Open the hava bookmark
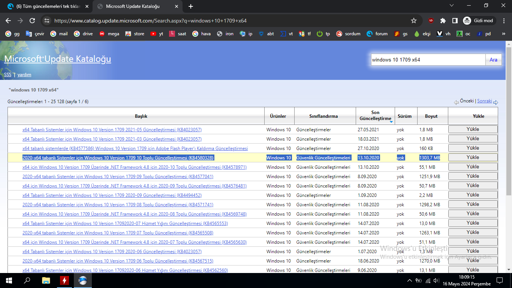The height and width of the screenshot is (288, 512). [202, 34]
